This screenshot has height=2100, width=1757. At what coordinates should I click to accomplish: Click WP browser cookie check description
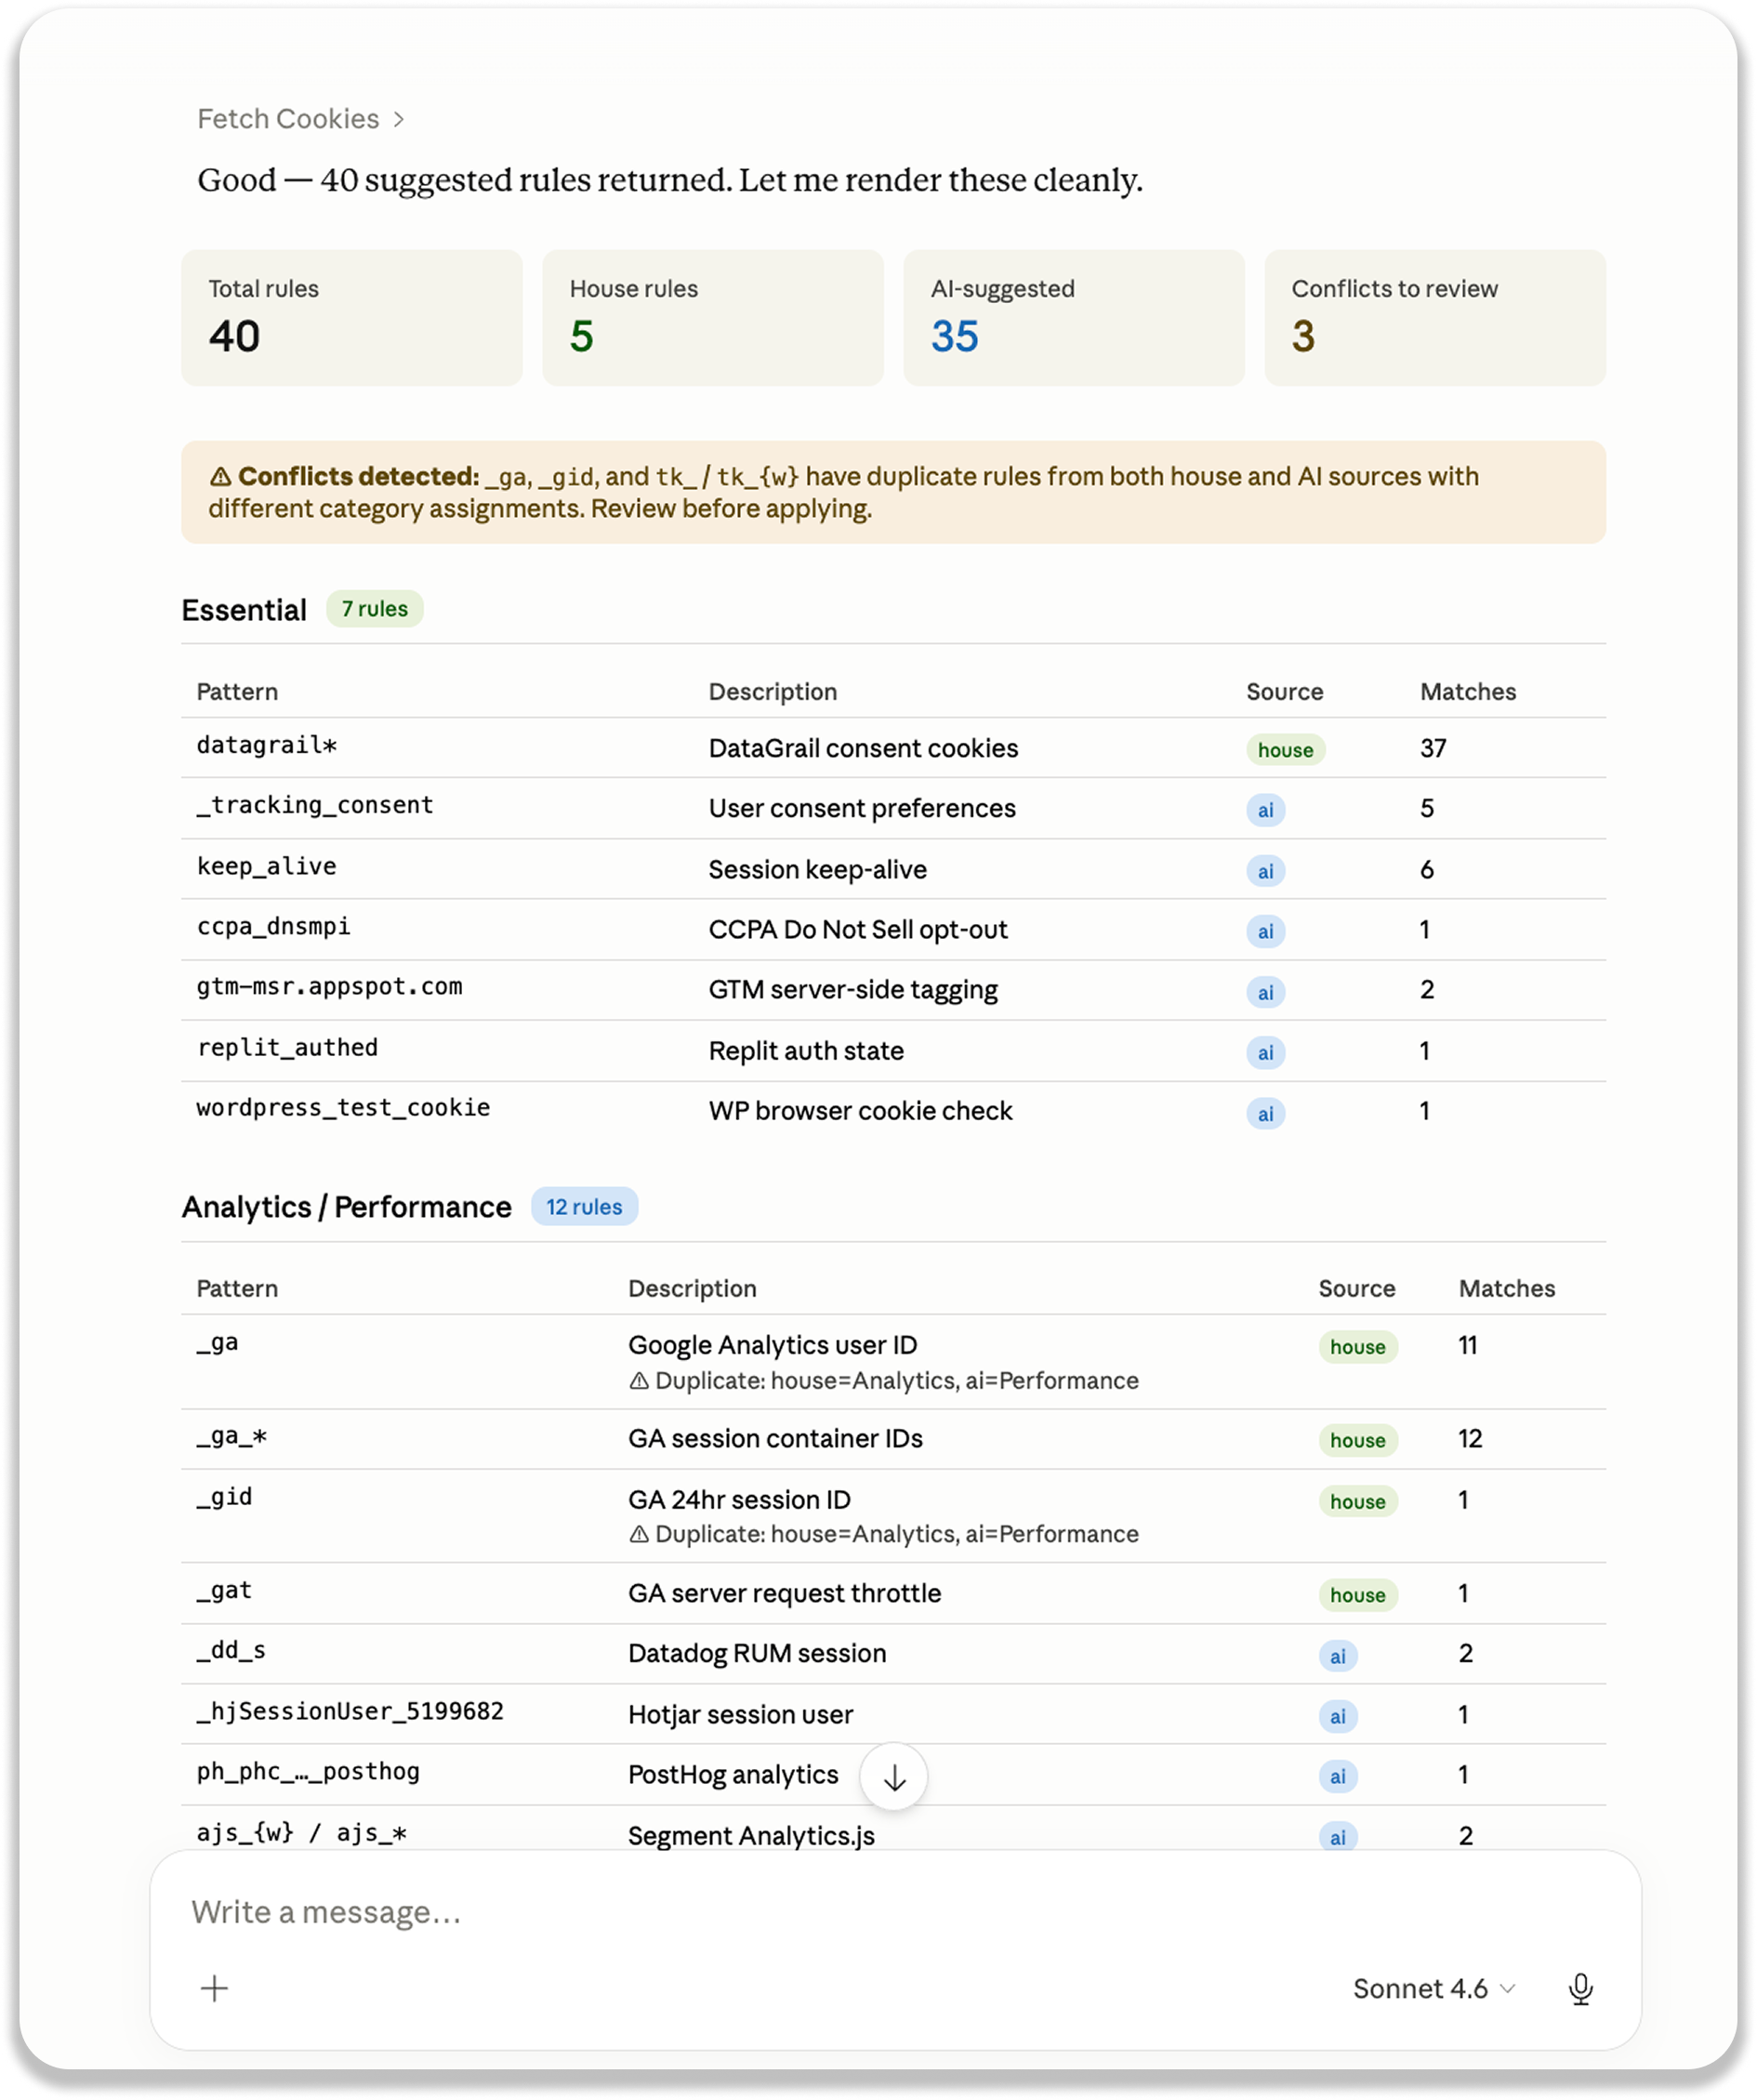[861, 1111]
